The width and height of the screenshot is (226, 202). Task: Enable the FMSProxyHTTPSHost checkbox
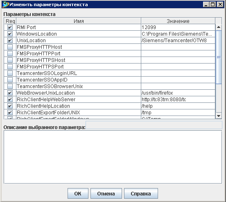tap(10, 60)
